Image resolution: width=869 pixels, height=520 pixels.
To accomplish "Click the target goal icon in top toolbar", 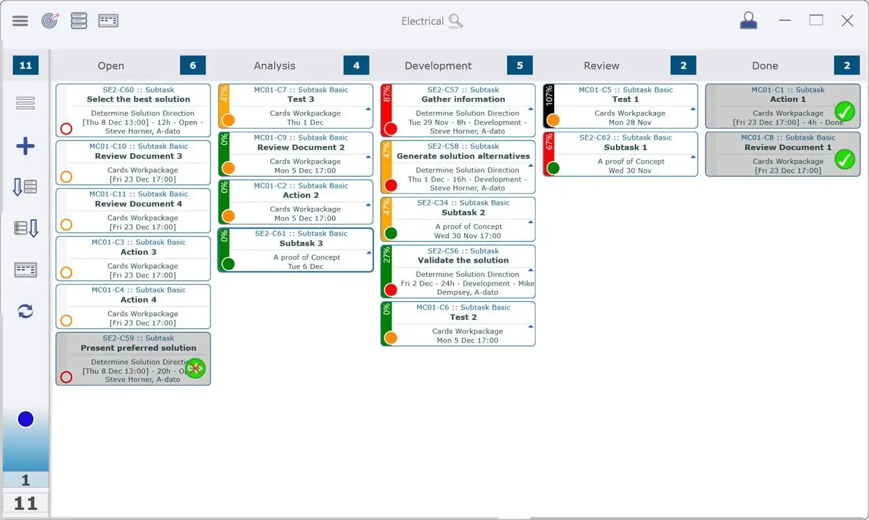I will (x=50, y=21).
